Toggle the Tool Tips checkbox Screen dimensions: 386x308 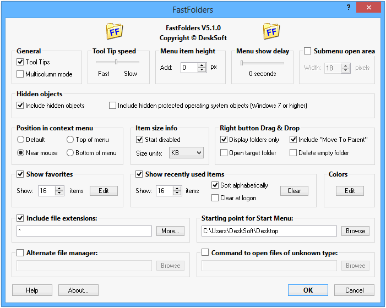tap(20, 62)
